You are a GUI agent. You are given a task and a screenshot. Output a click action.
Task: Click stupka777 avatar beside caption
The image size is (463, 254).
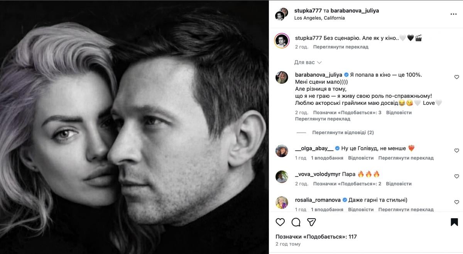click(x=282, y=40)
